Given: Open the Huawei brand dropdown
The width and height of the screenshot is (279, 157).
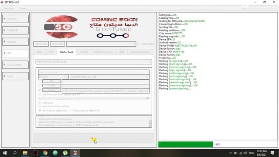Looking at the screenshot, I should (53, 77).
